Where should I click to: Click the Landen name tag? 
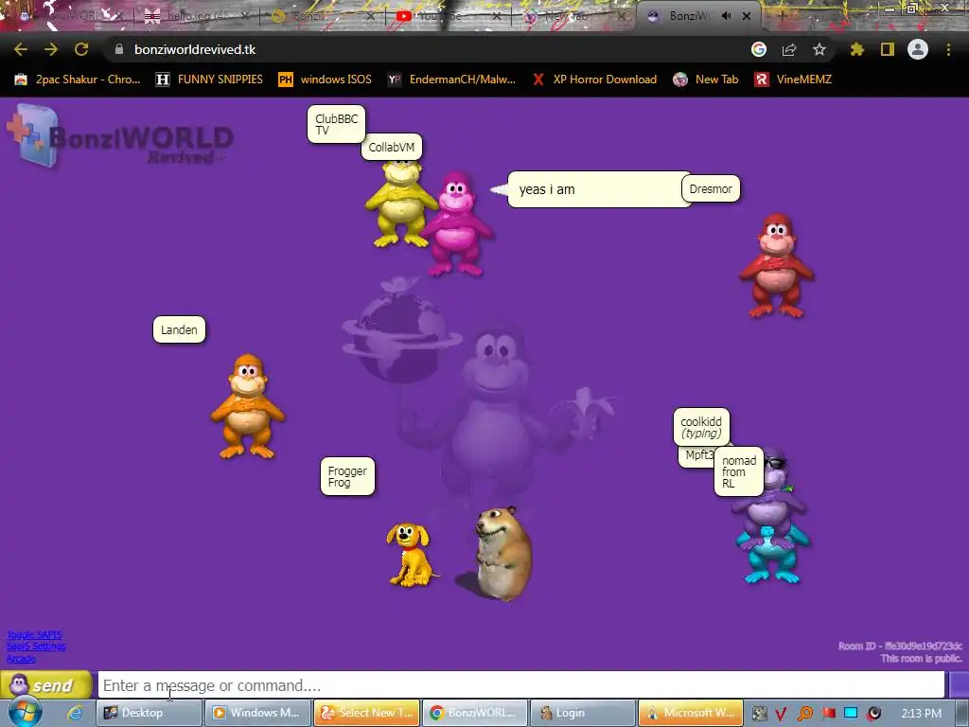pyautogui.click(x=179, y=329)
